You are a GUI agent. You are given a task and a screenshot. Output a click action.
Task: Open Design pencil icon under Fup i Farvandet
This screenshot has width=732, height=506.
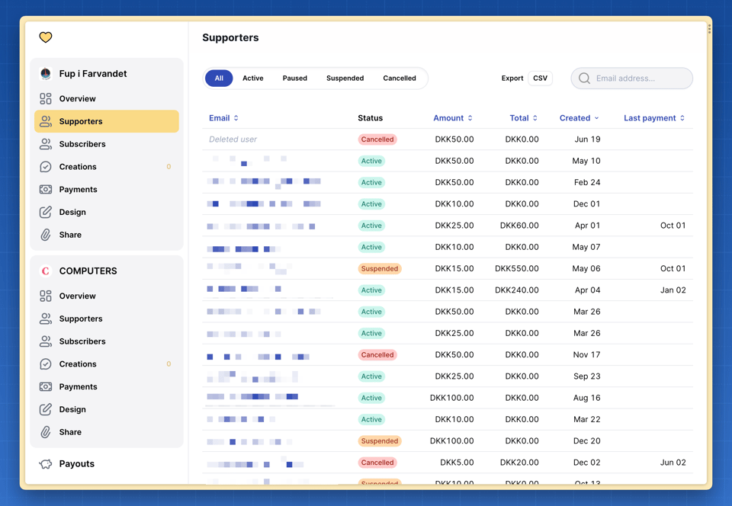point(45,212)
